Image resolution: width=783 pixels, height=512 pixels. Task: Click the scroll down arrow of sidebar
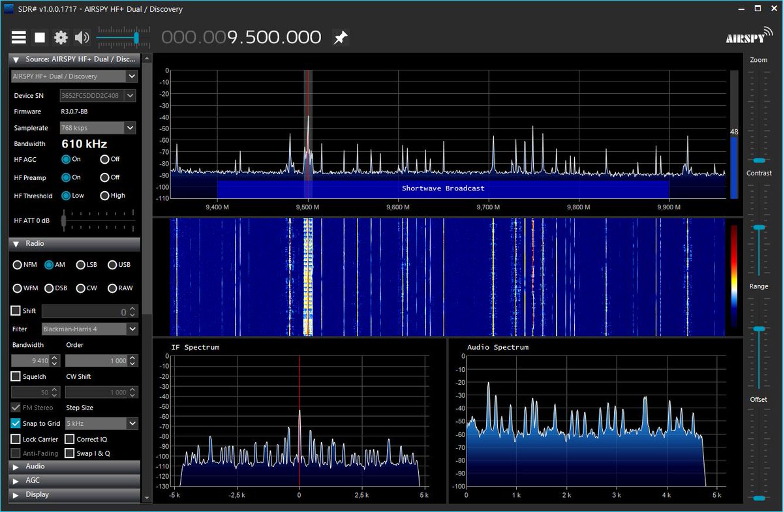[146, 498]
